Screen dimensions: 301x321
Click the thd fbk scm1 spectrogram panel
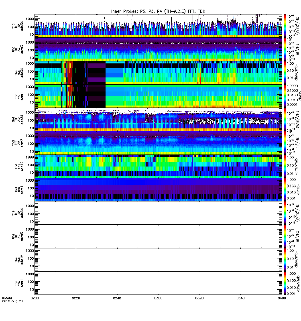coord(158,189)
